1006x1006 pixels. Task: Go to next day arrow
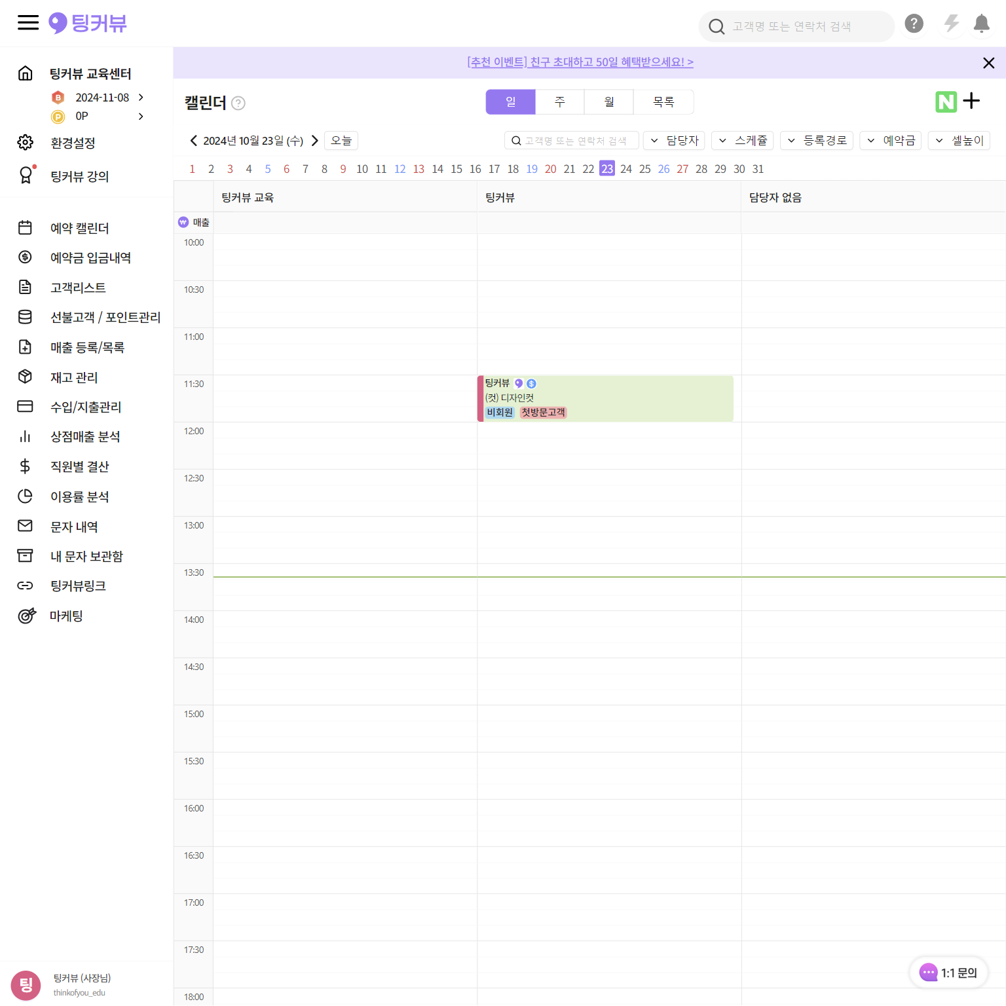pos(314,140)
